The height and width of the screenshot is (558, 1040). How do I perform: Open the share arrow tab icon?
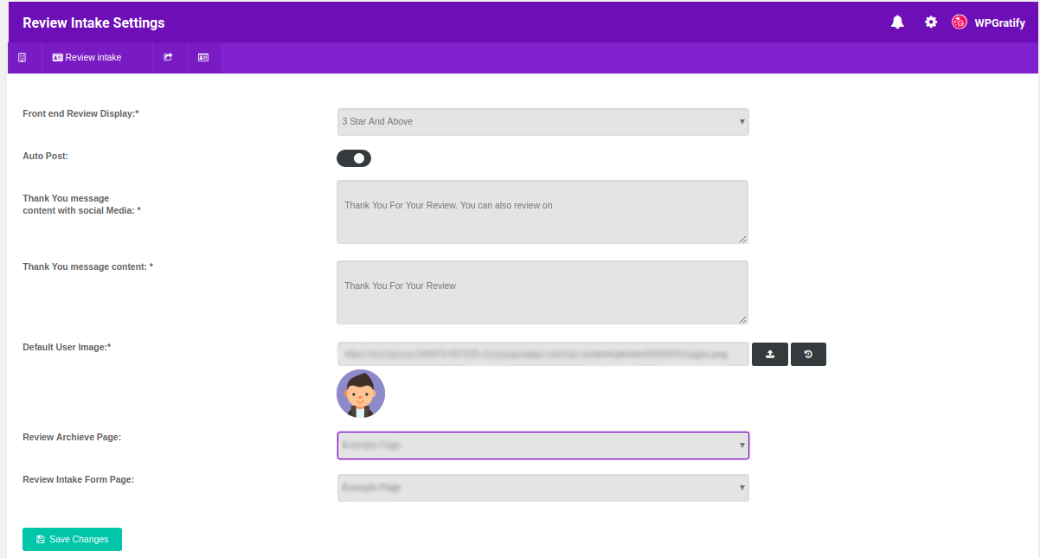pyautogui.click(x=169, y=58)
